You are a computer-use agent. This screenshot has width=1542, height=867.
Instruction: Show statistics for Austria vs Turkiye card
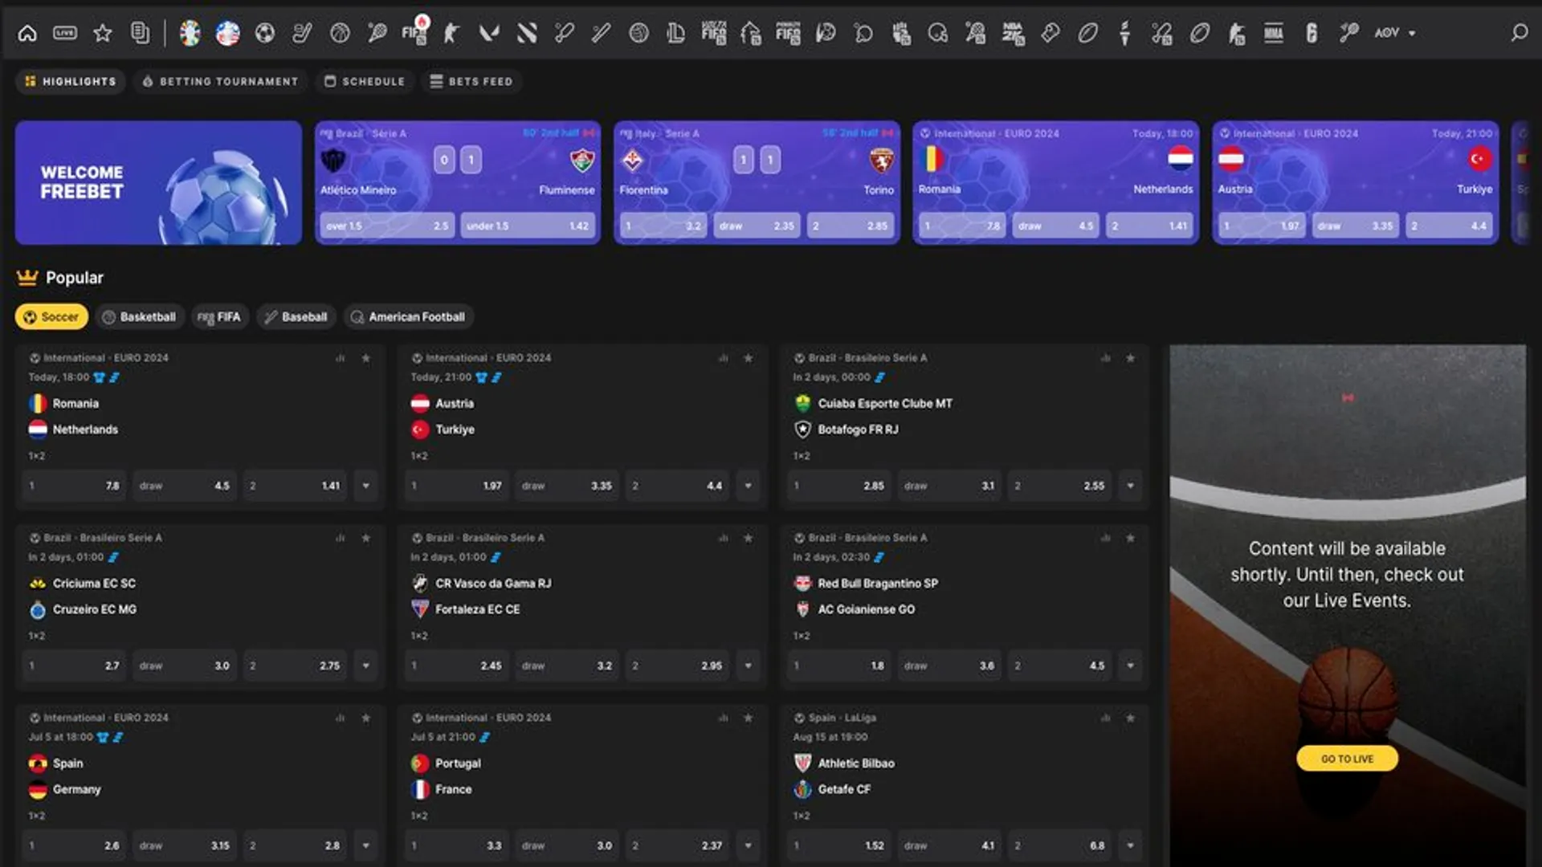[x=723, y=358]
